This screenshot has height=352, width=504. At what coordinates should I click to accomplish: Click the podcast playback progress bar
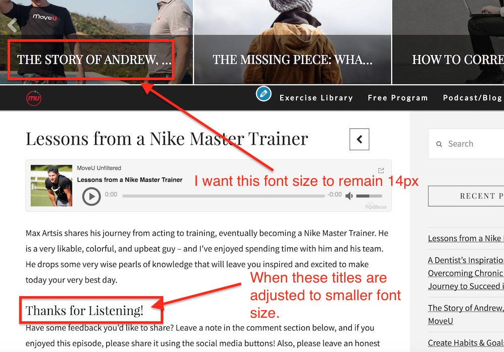tap(223, 196)
